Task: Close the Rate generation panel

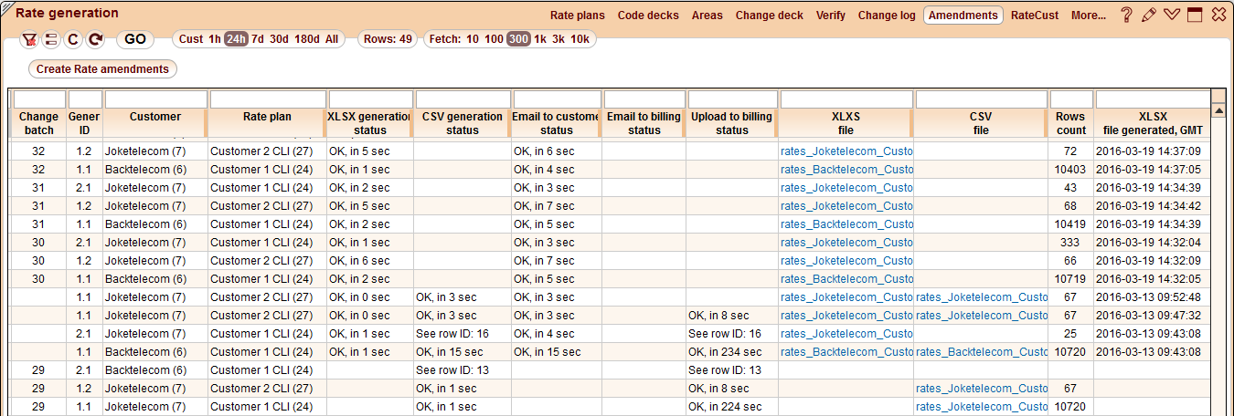Action: [x=1218, y=15]
